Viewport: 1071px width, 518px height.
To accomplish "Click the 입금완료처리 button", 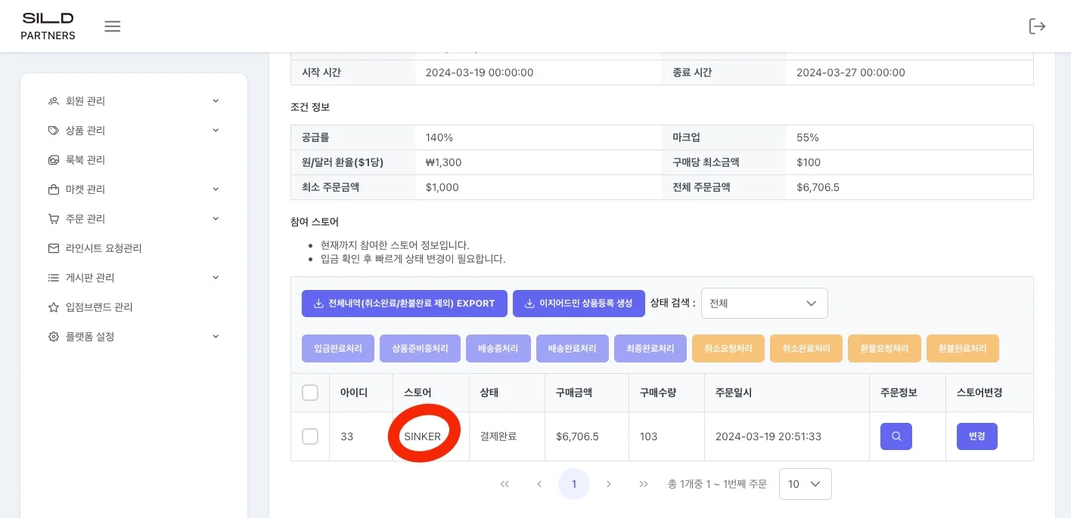I will click(338, 349).
